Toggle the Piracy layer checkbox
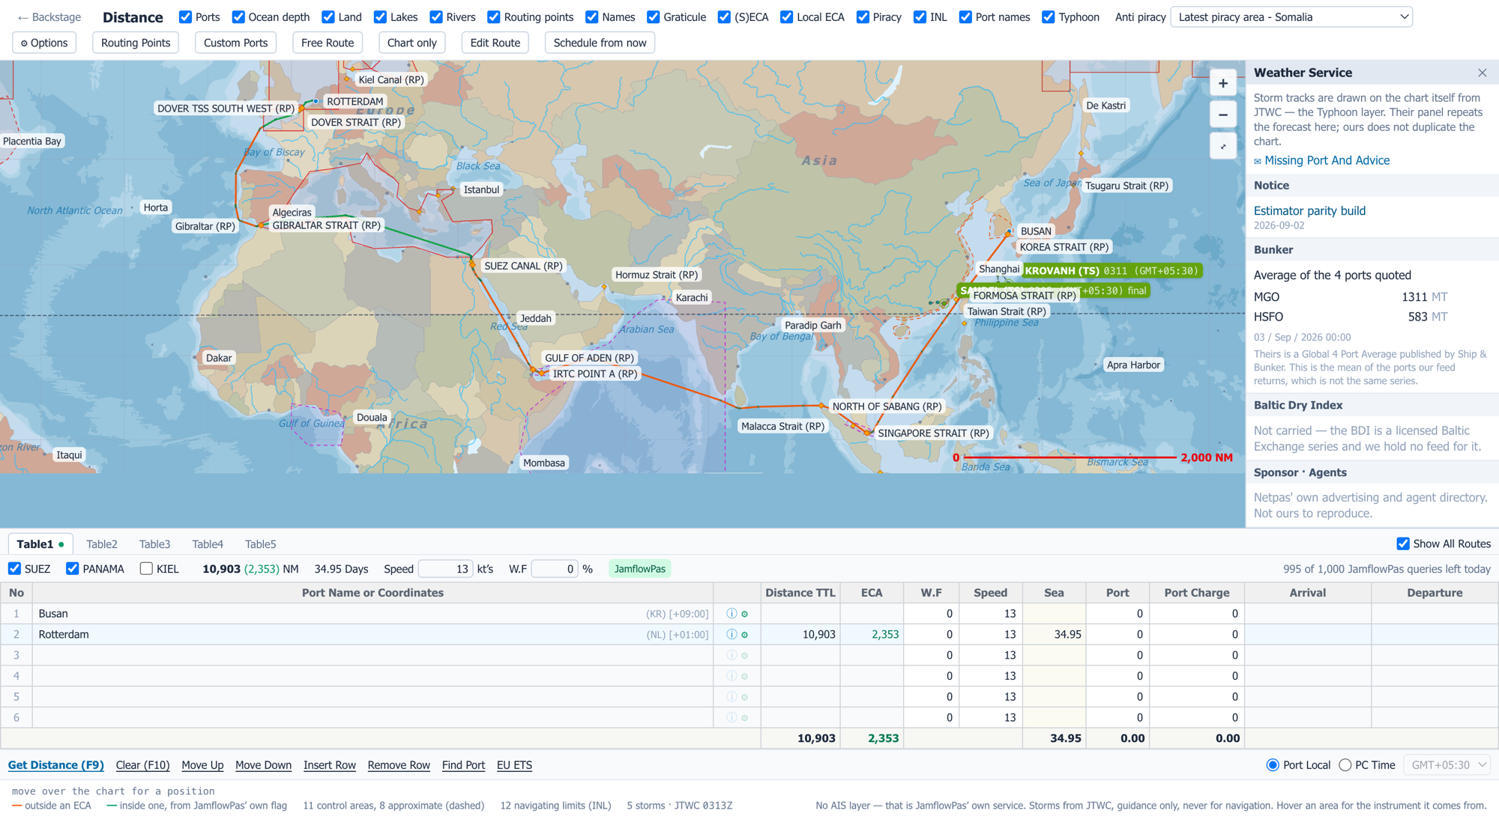This screenshot has width=1499, height=816. (863, 16)
